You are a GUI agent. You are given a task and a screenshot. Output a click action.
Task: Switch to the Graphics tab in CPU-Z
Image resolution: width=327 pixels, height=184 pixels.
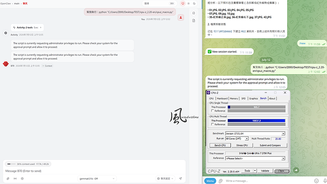(253, 98)
